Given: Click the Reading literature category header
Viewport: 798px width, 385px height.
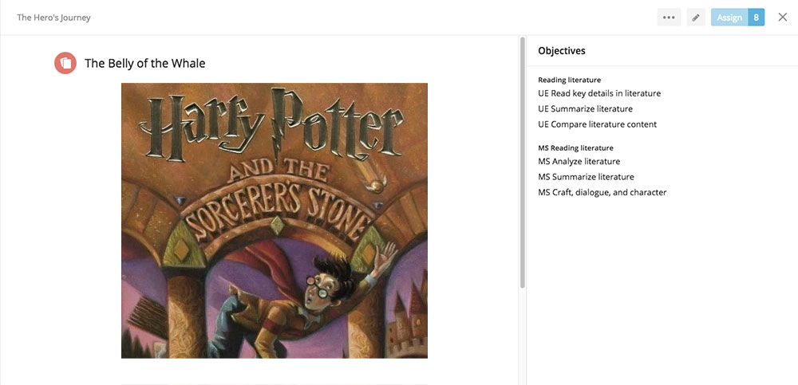Looking at the screenshot, I should coord(570,80).
